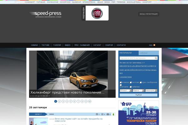Tick the 'събития' checkbox
The width and height of the screenshot is (188, 125).
[x=131, y=87]
